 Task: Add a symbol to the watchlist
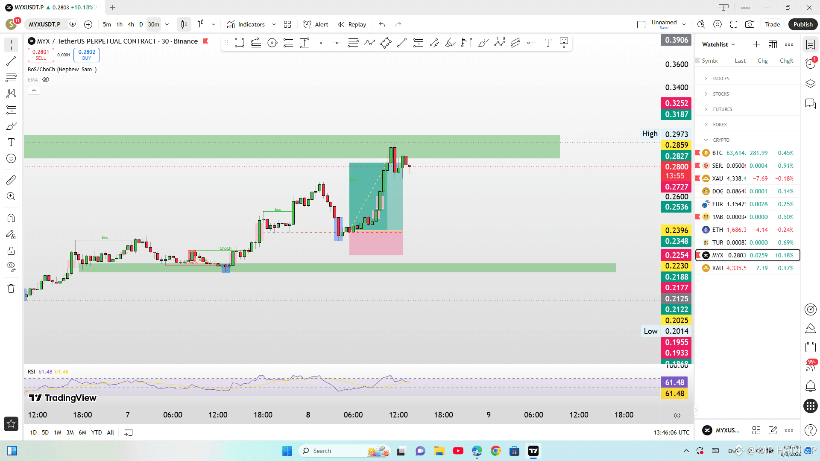click(x=756, y=44)
